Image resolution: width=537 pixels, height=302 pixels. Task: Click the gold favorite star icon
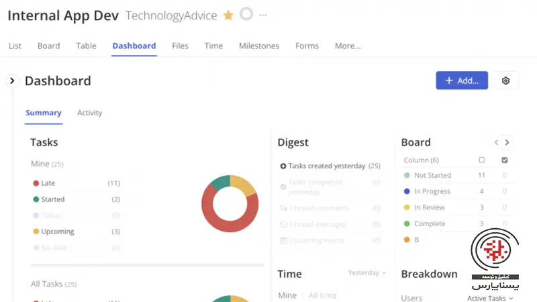coord(228,15)
